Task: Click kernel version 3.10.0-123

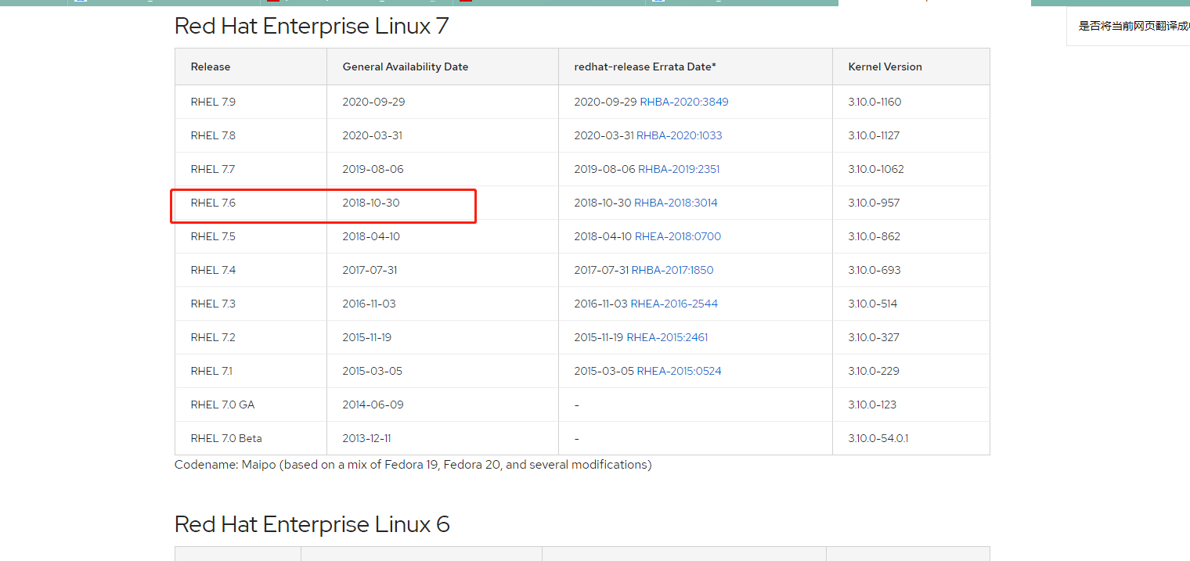Action: click(x=872, y=405)
